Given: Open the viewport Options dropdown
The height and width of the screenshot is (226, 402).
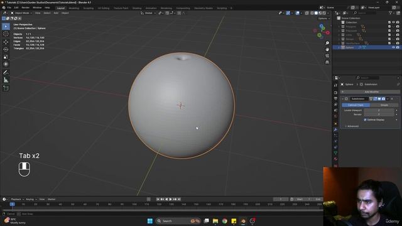Looking at the screenshot, I should [324, 18].
